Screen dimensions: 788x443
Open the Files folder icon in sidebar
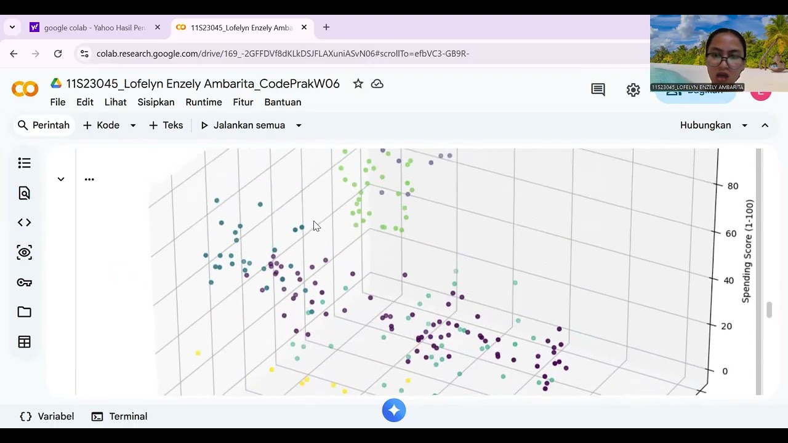point(25,312)
